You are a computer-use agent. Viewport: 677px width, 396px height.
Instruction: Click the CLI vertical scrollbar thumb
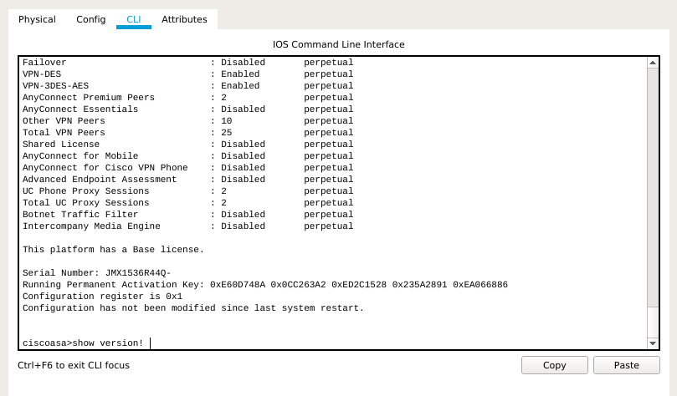[x=653, y=187]
